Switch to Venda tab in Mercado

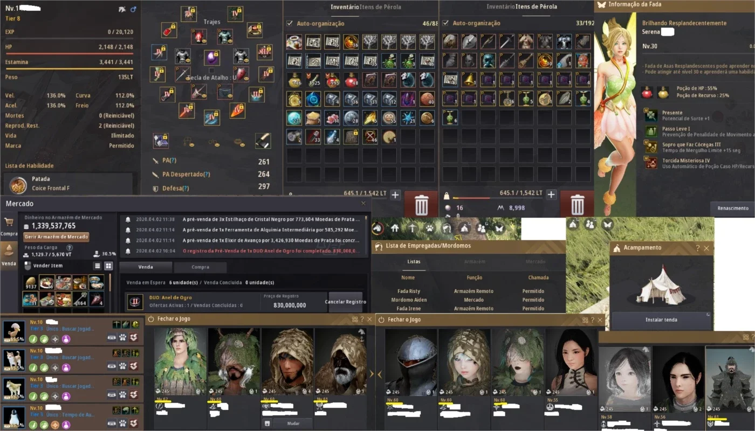[x=146, y=267]
